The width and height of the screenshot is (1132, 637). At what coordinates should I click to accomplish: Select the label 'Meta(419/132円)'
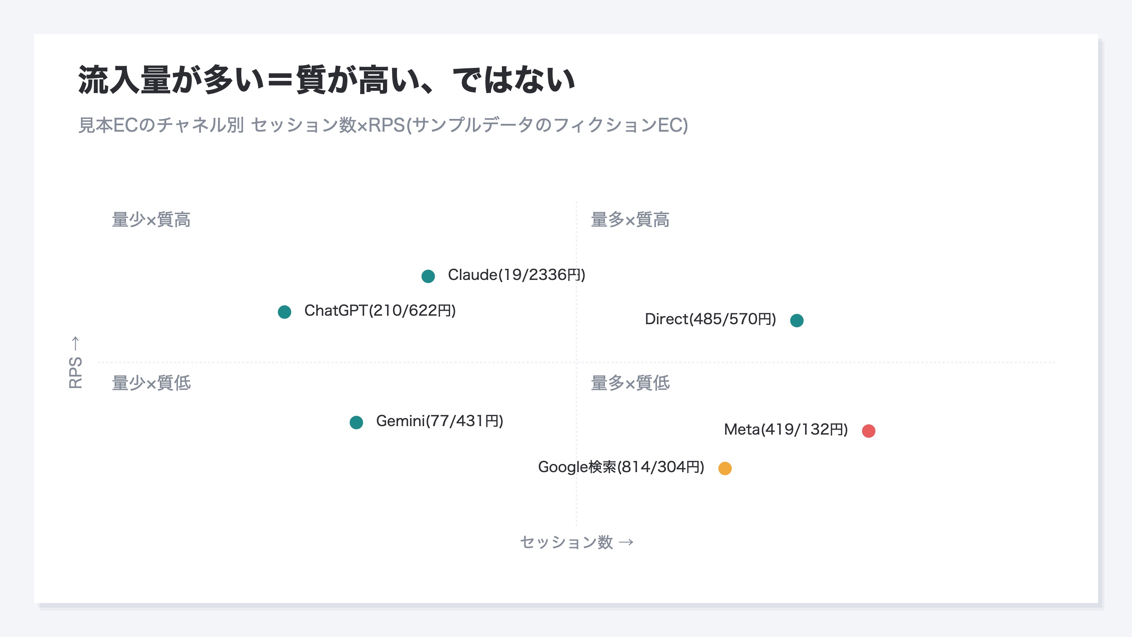click(x=786, y=430)
